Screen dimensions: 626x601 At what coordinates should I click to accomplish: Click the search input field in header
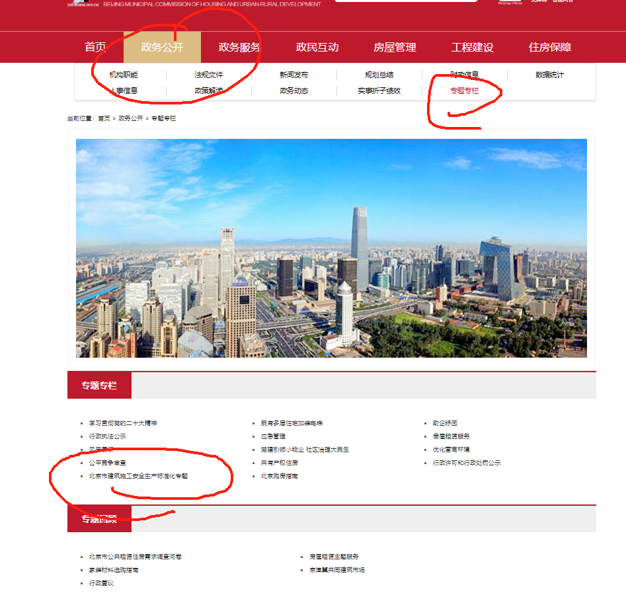point(406,1)
